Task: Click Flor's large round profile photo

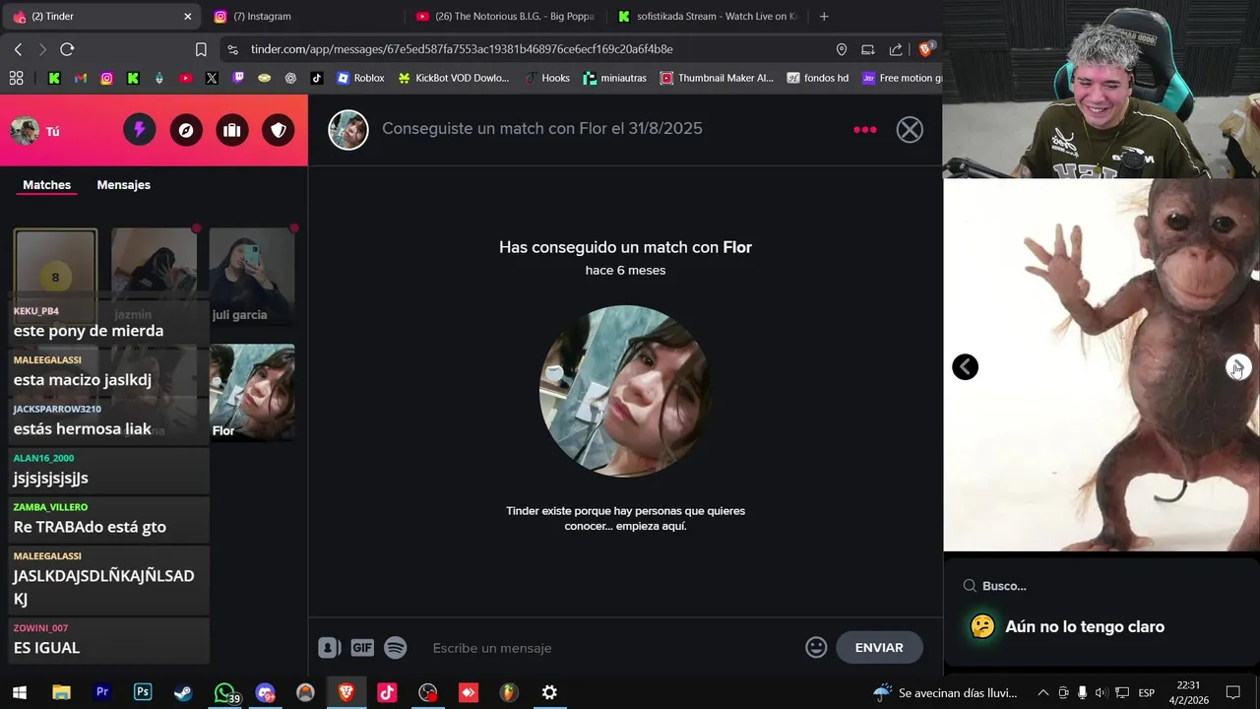Action: point(625,391)
